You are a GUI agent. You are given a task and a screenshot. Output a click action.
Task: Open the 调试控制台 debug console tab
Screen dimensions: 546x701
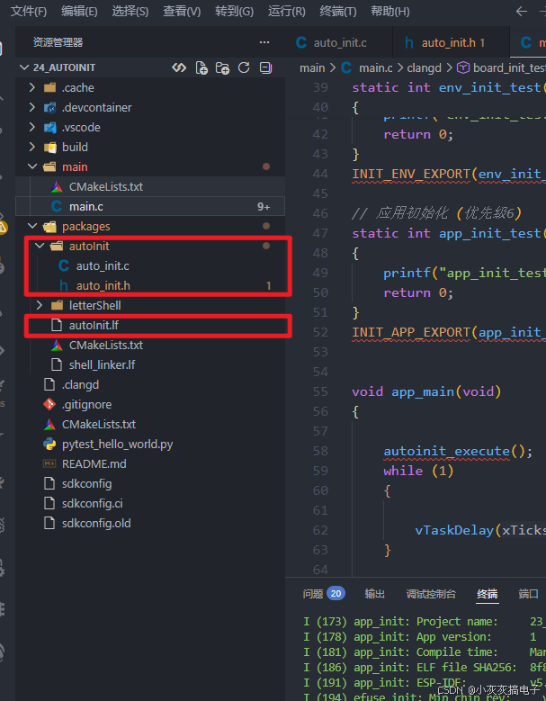pyautogui.click(x=431, y=594)
